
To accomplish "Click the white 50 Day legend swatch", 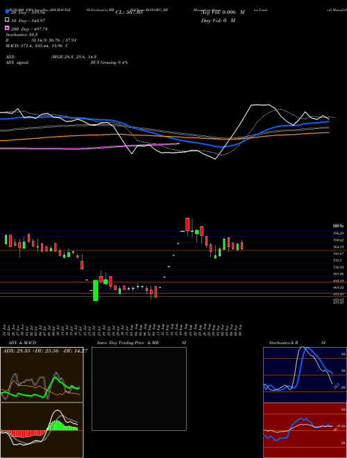I will [7, 20].
